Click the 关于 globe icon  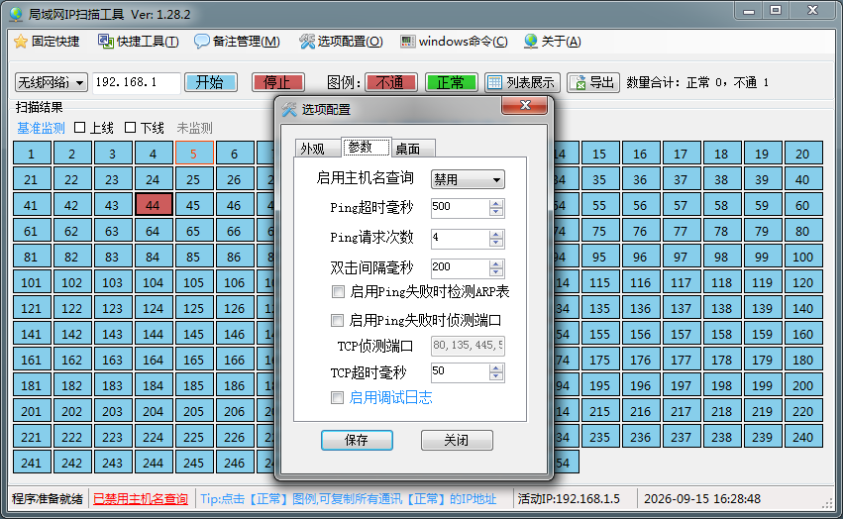tap(531, 42)
